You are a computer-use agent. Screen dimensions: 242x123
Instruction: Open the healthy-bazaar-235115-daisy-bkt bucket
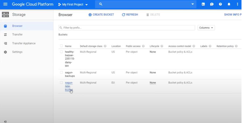70,59
